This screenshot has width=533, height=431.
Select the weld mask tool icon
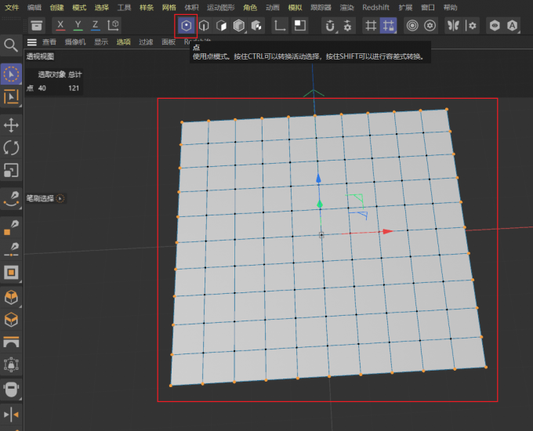[x=11, y=389]
